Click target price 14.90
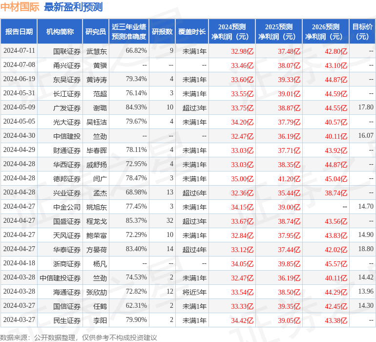Image resolution: width=376 pixels, height=342 pixels. coord(366,235)
